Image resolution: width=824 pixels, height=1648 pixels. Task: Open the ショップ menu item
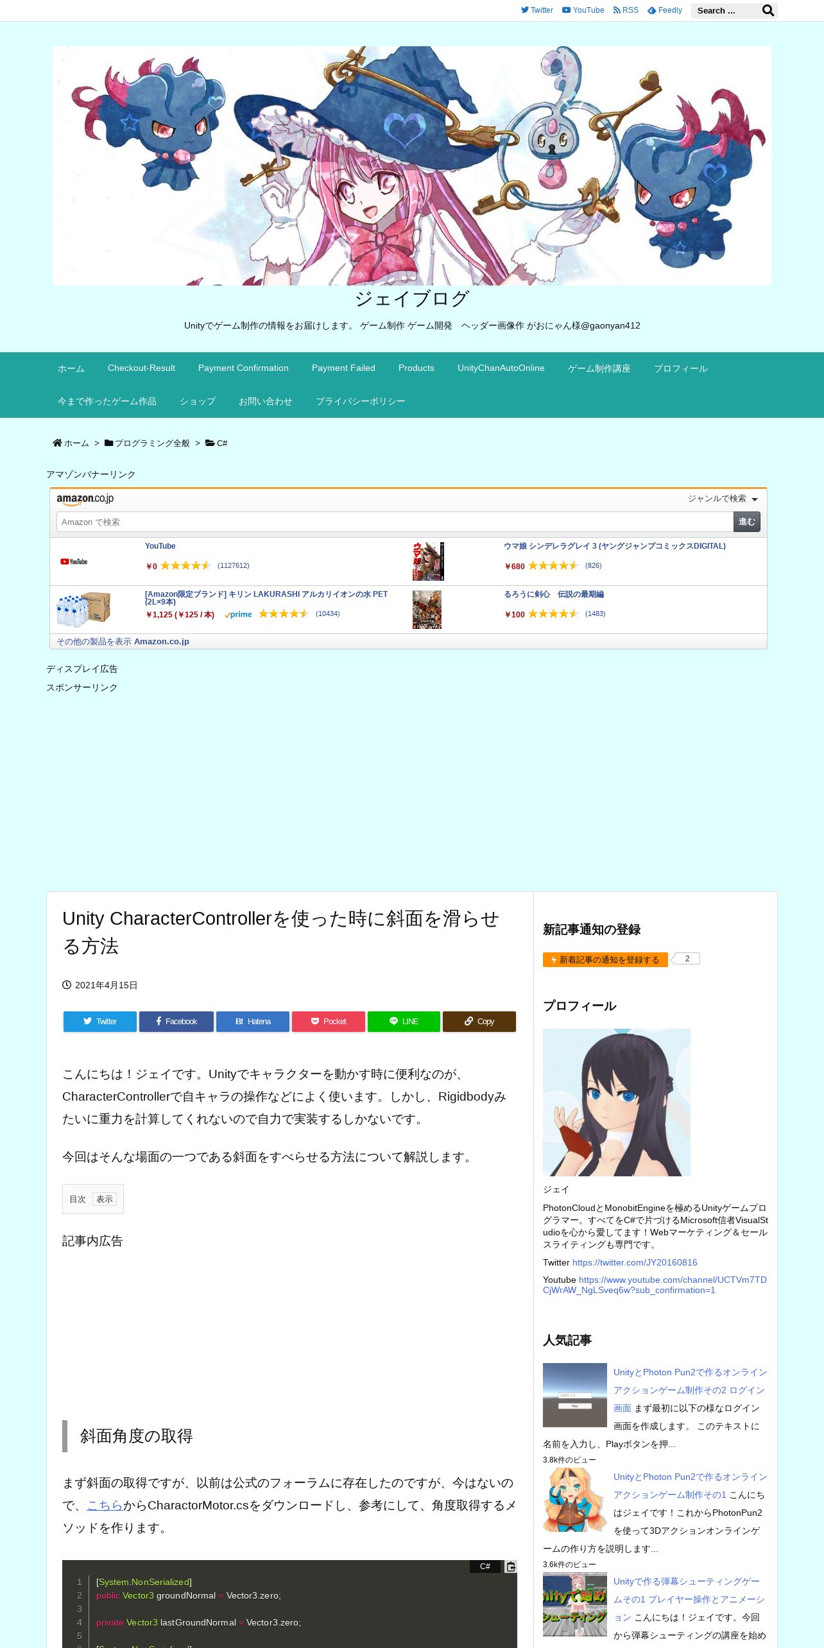198,401
